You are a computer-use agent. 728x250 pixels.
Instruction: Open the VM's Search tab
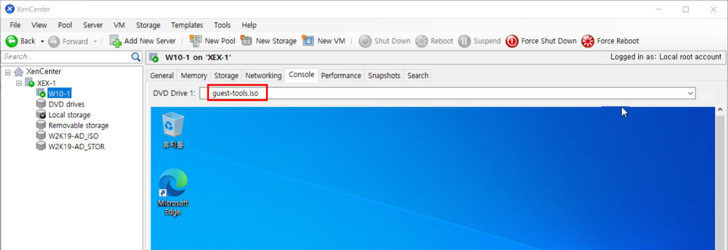click(x=418, y=76)
